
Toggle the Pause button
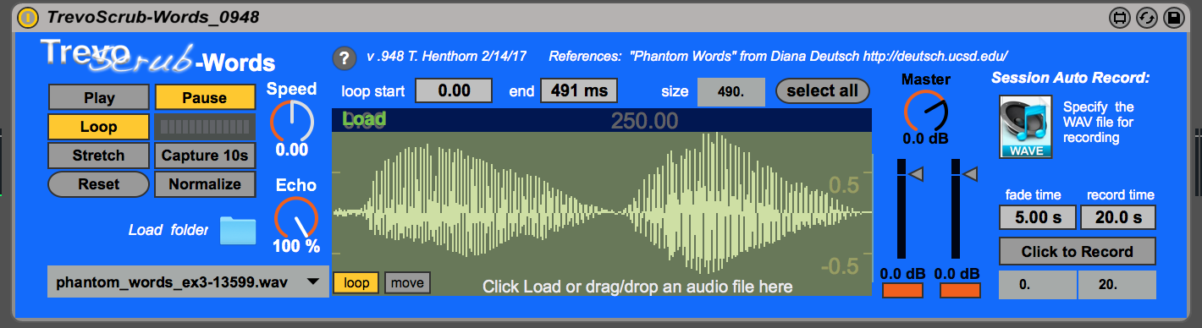pos(205,98)
